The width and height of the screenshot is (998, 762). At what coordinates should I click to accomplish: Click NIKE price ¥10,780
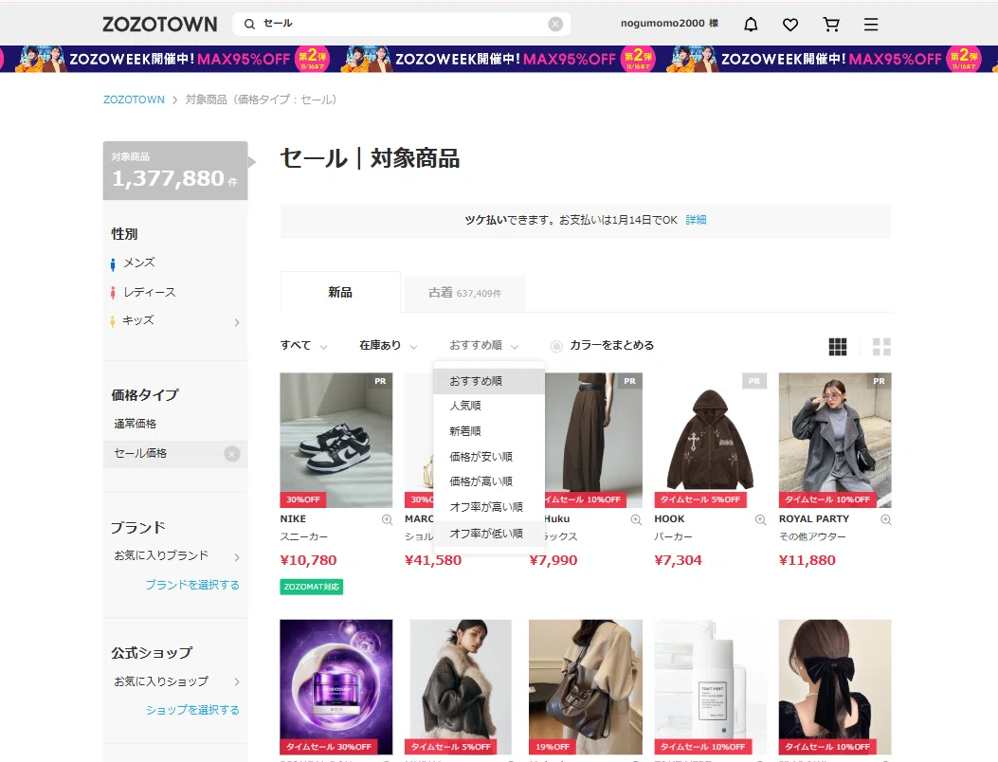[308, 560]
